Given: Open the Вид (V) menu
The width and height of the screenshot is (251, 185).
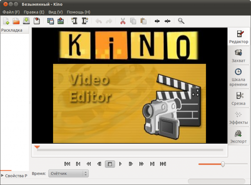Looking at the screenshot, I should [56, 12].
